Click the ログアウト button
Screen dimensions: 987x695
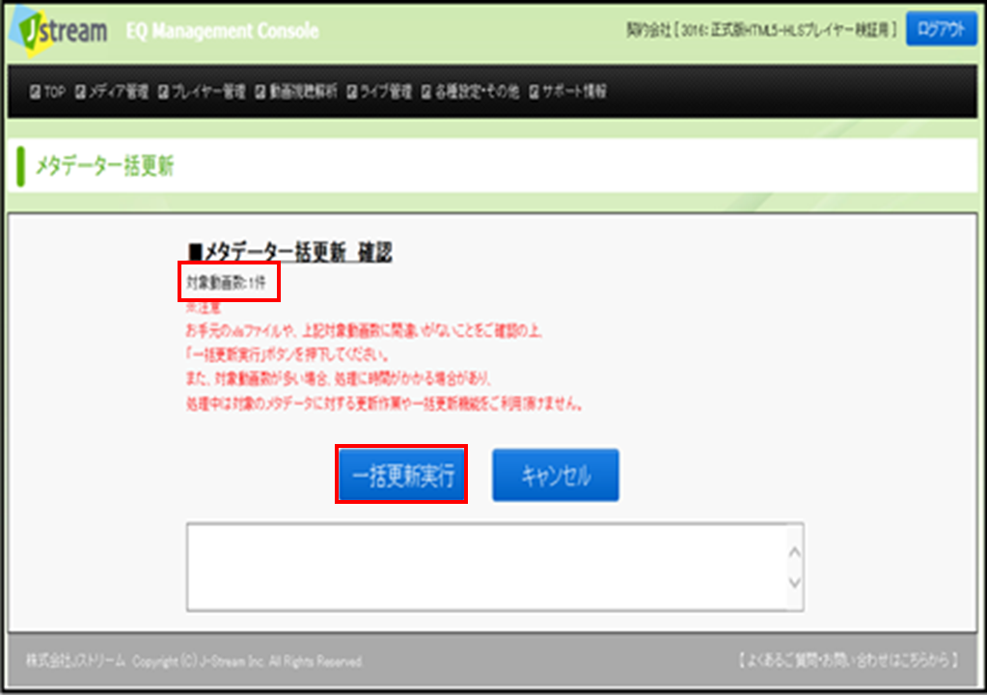coord(941,30)
